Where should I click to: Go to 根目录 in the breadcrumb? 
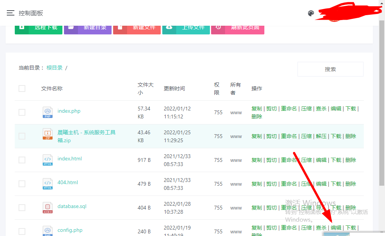tap(54, 68)
